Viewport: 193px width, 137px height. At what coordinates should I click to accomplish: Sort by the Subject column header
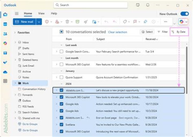101,39
